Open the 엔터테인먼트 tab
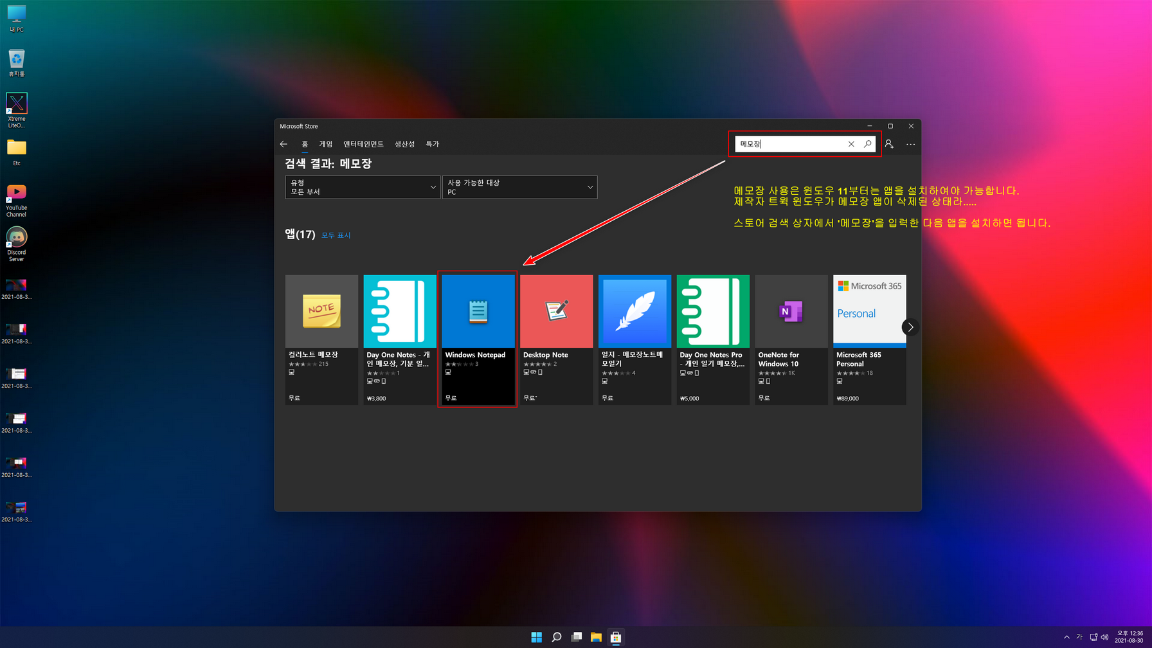Screen dimensions: 1152x648 [x=363, y=144]
